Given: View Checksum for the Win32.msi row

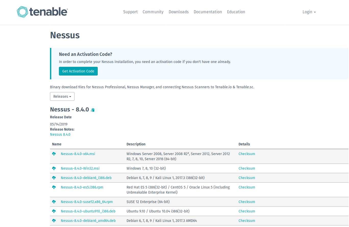Looking at the screenshot, I should point(247,168).
